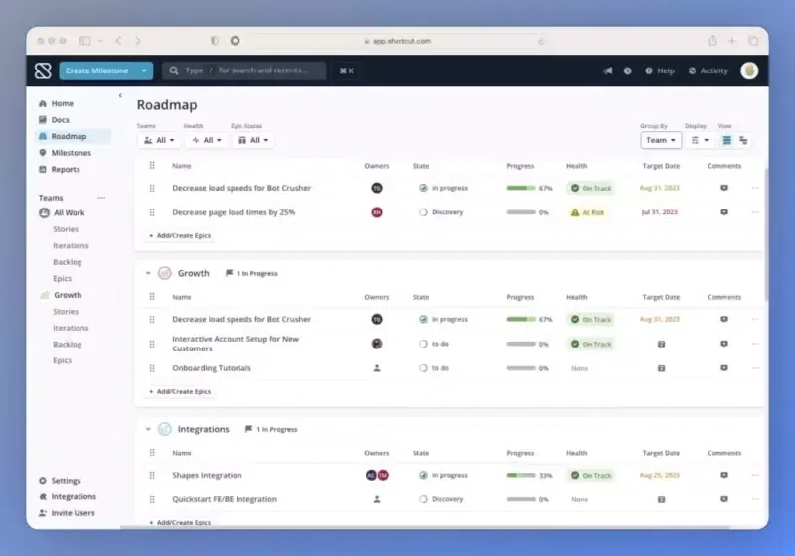The width and height of the screenshot is (795, 556).
Task: Open user profile avatar
Action: (x=749, y=70)
